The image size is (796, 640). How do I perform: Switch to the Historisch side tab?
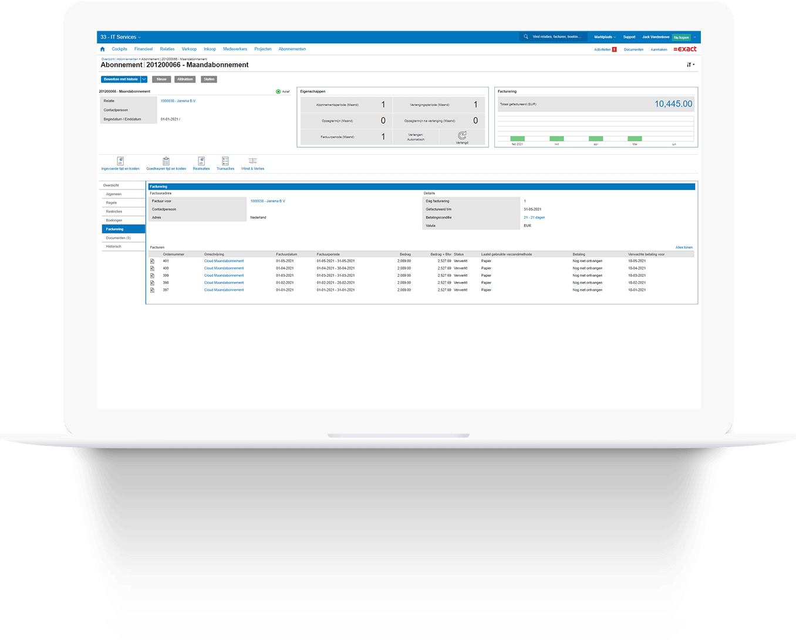click(123, 247)
